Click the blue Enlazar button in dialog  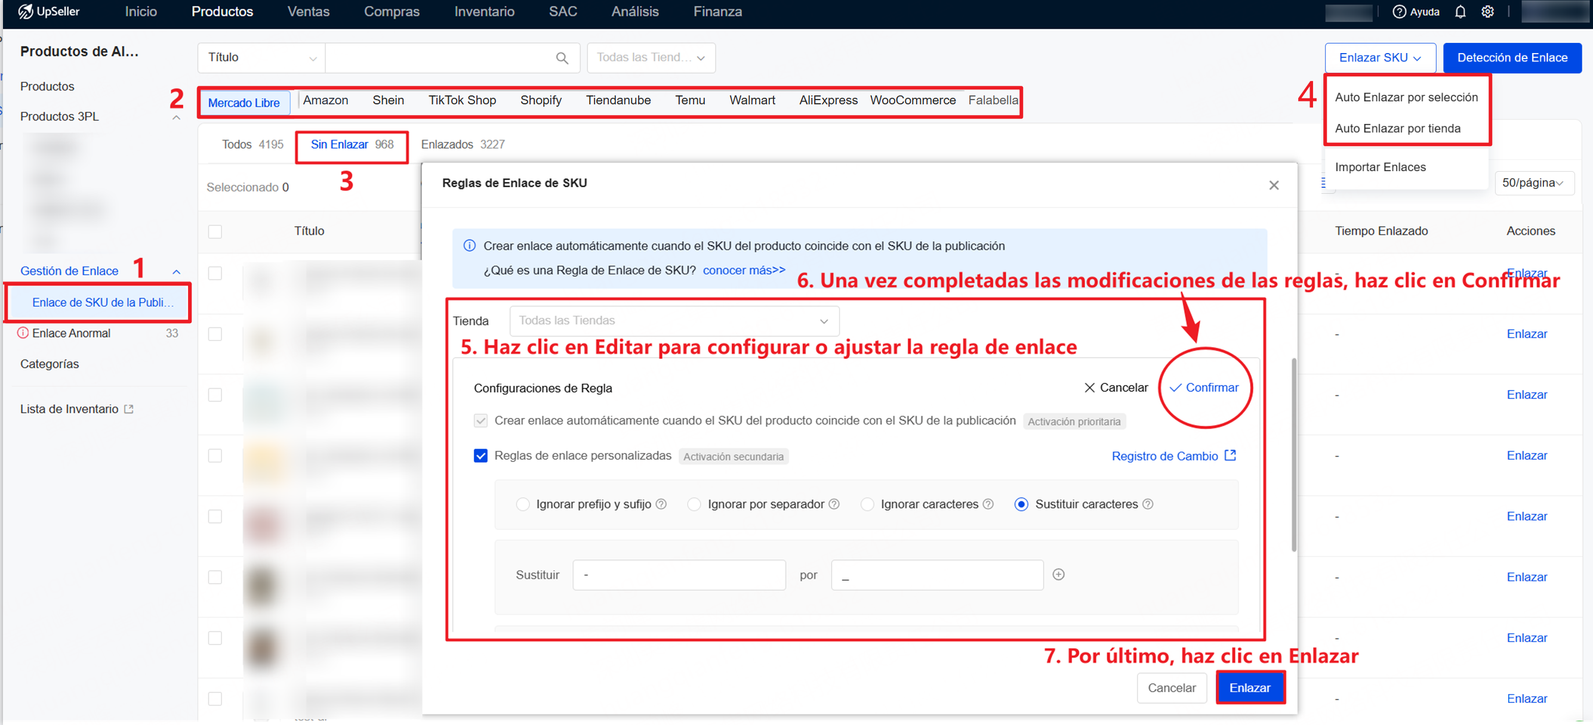[1249, 687]
